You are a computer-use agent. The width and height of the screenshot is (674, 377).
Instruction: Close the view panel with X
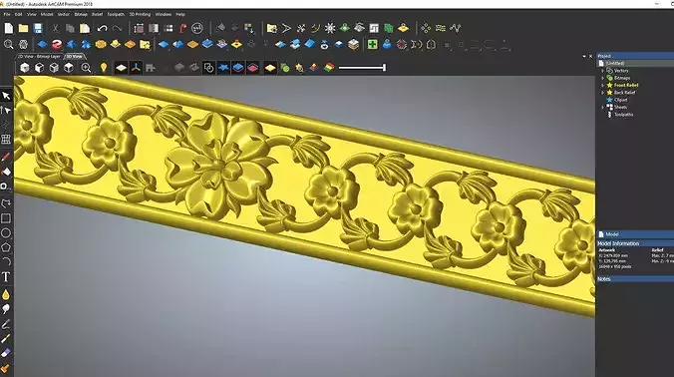pyautogui.click(x=590, y=56)
